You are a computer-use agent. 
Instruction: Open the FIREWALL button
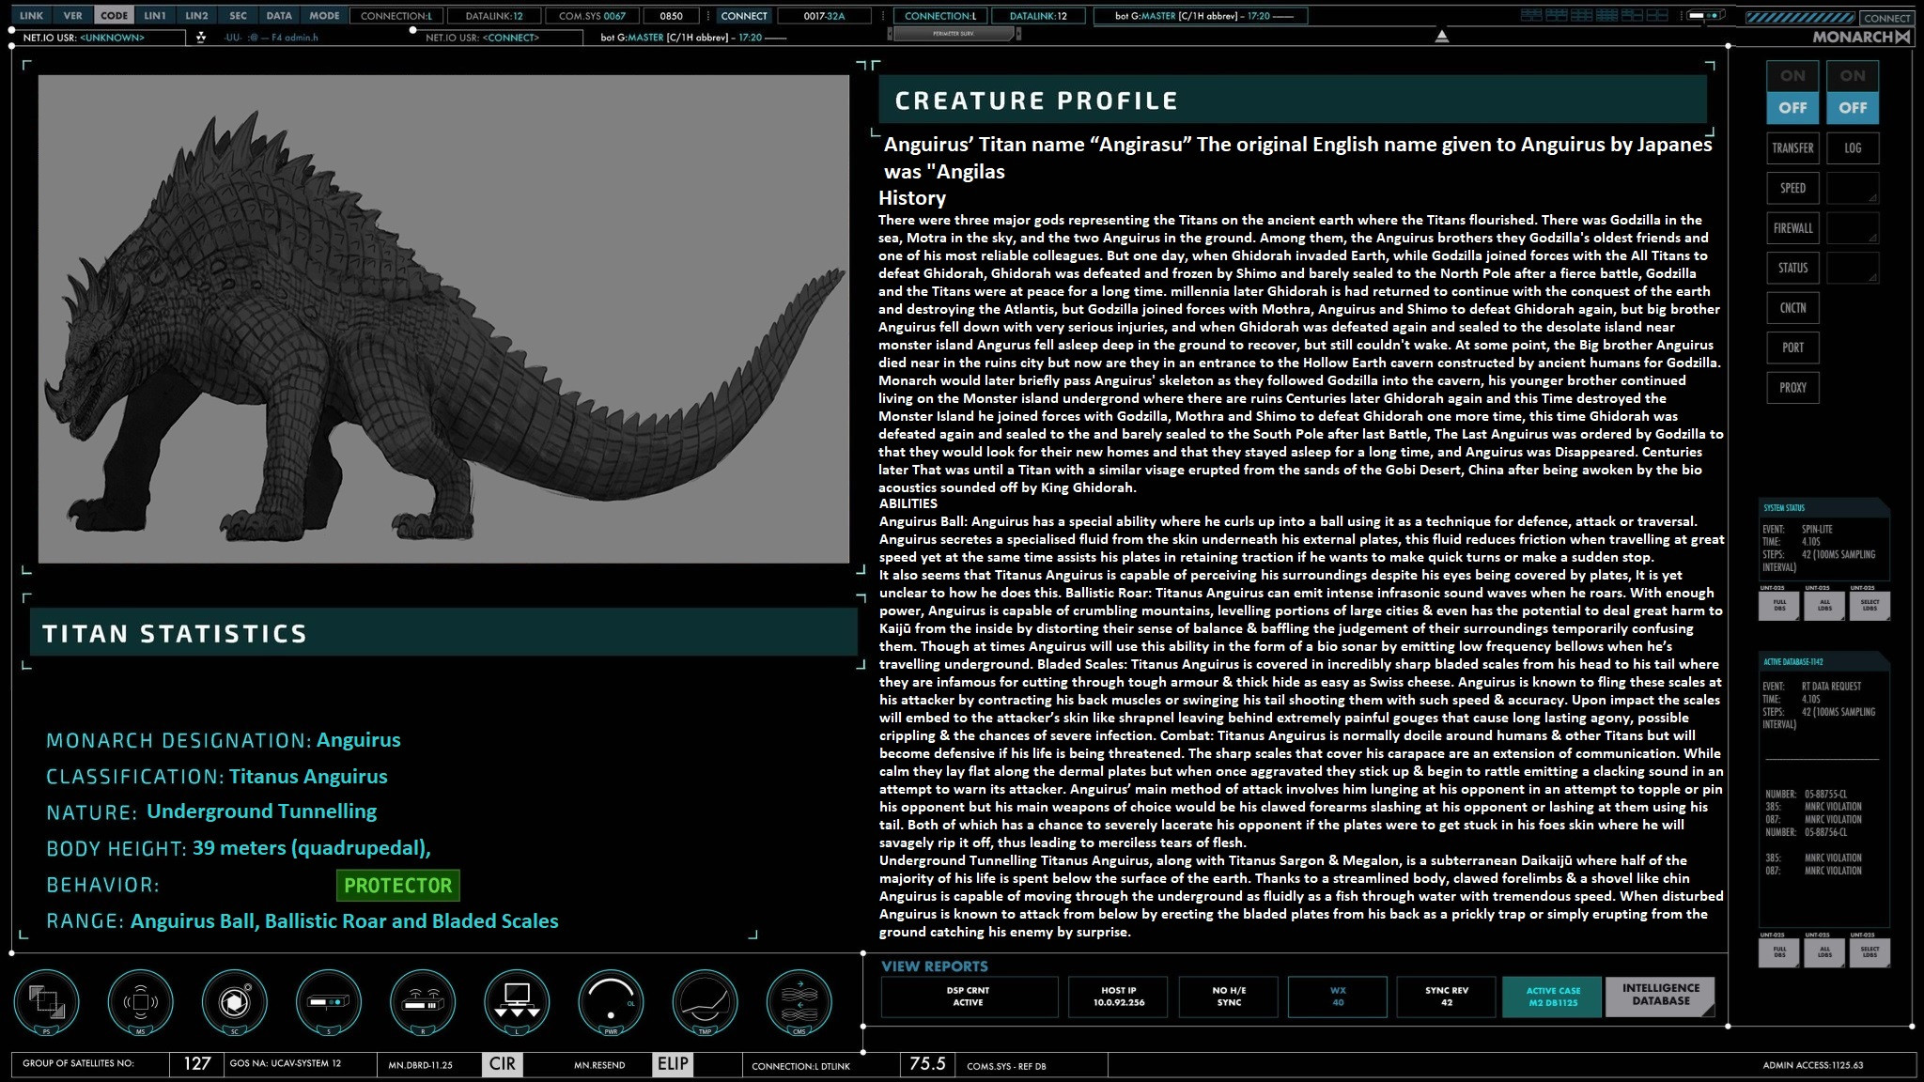[x=1792, y=228]
